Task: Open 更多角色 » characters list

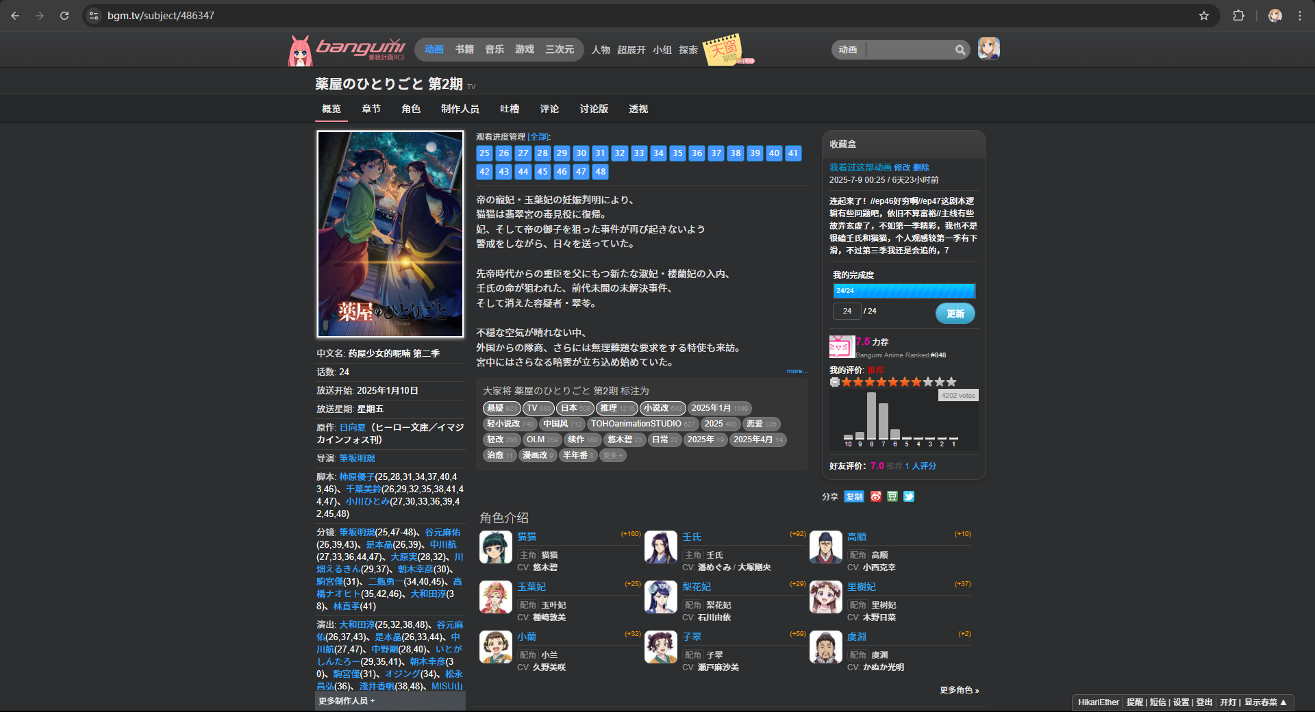Action: (959, 690)
